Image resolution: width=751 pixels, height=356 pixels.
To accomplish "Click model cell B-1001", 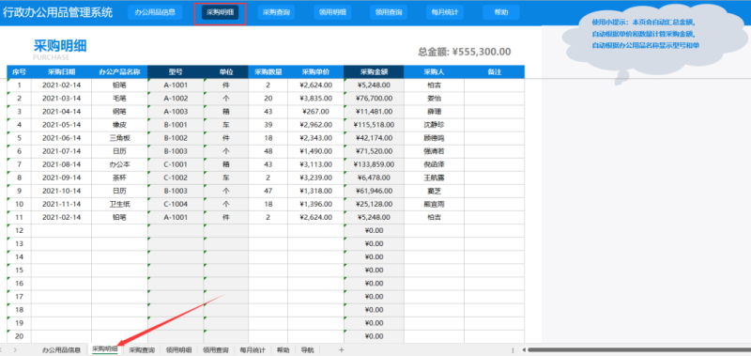I will [176, 125].
